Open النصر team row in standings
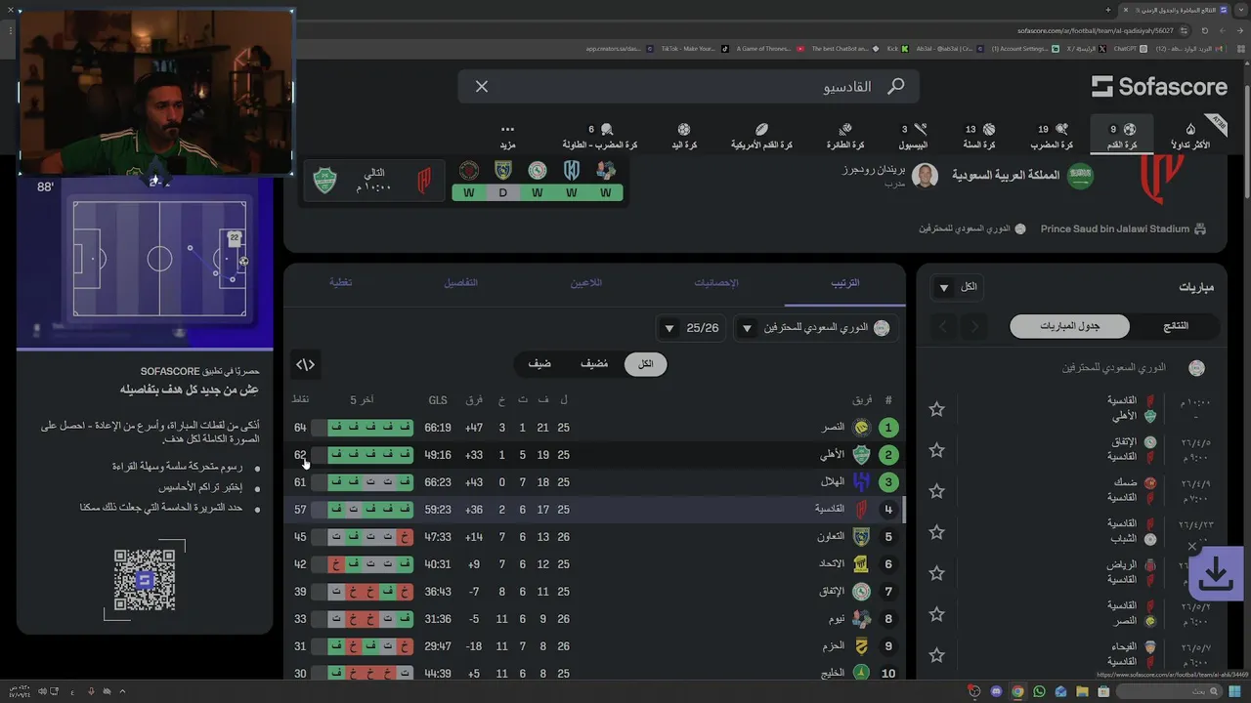This screenshot has width=1251, height=703. click(594, 428)
